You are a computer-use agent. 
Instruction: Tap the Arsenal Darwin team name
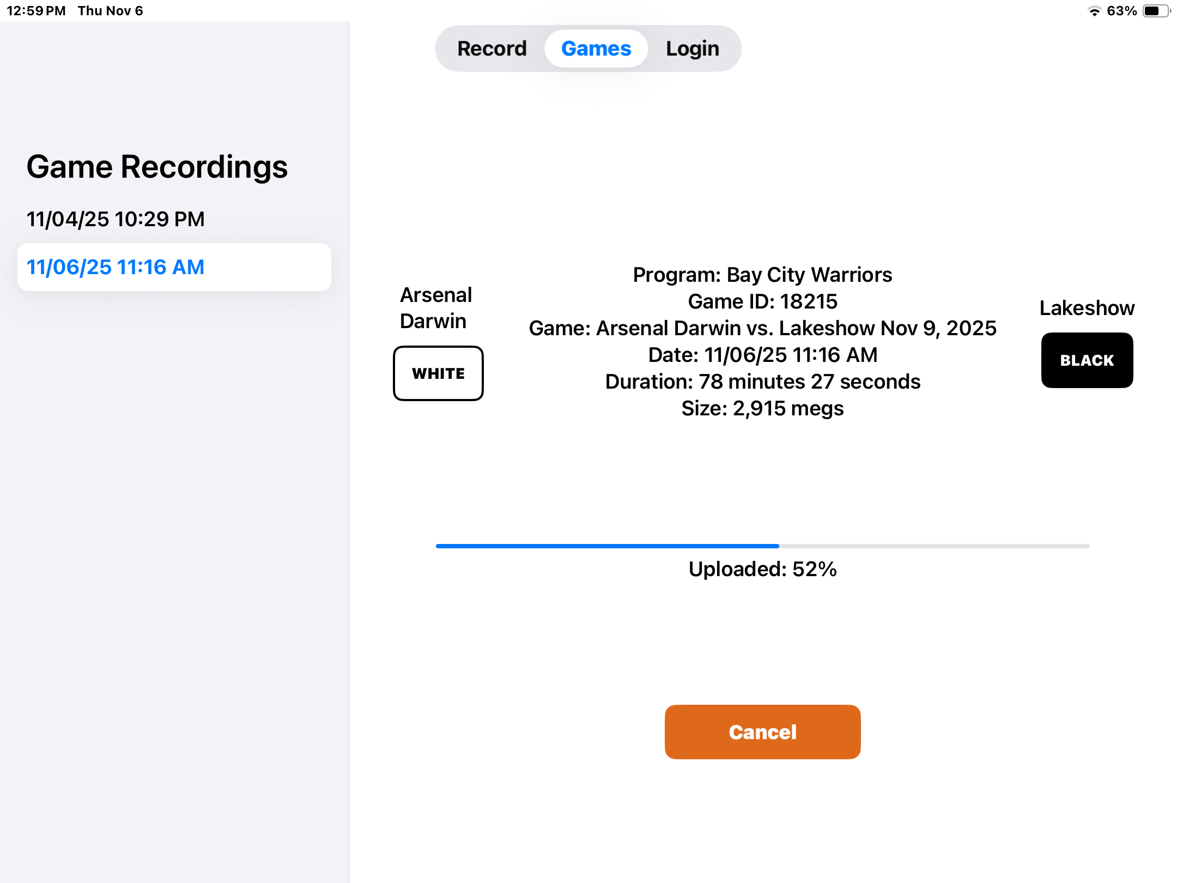point(435,308)
